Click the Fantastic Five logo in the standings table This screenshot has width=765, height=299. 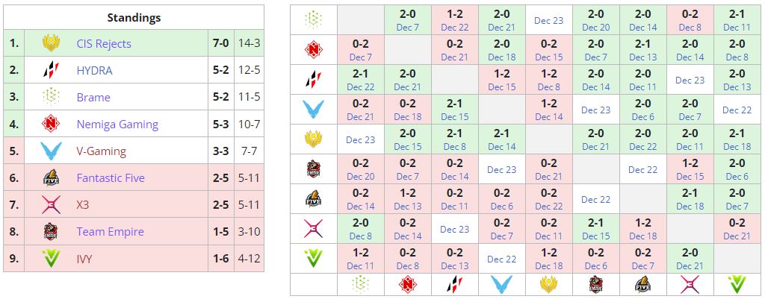point(51,177)
